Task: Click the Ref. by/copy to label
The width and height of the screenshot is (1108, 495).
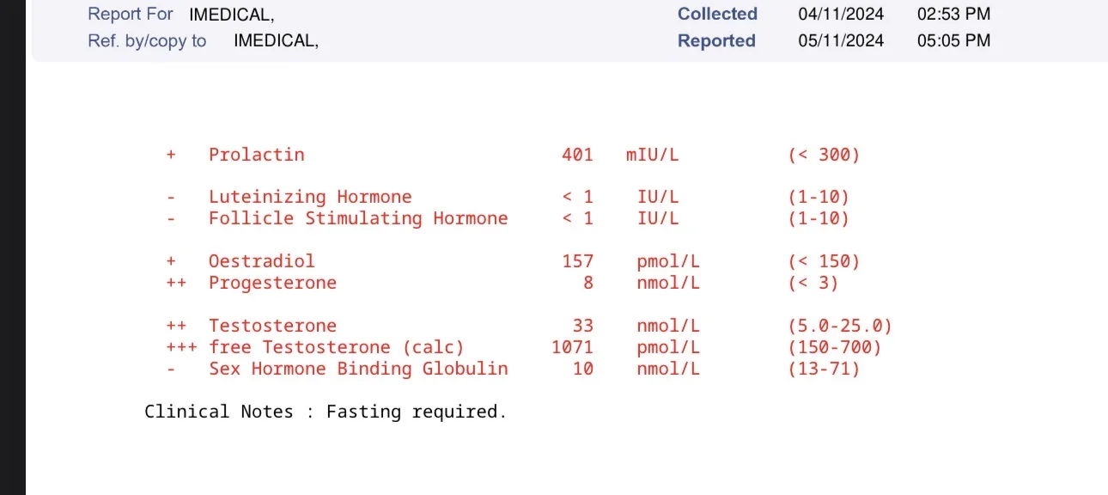Action: click(x=147, y=40)
